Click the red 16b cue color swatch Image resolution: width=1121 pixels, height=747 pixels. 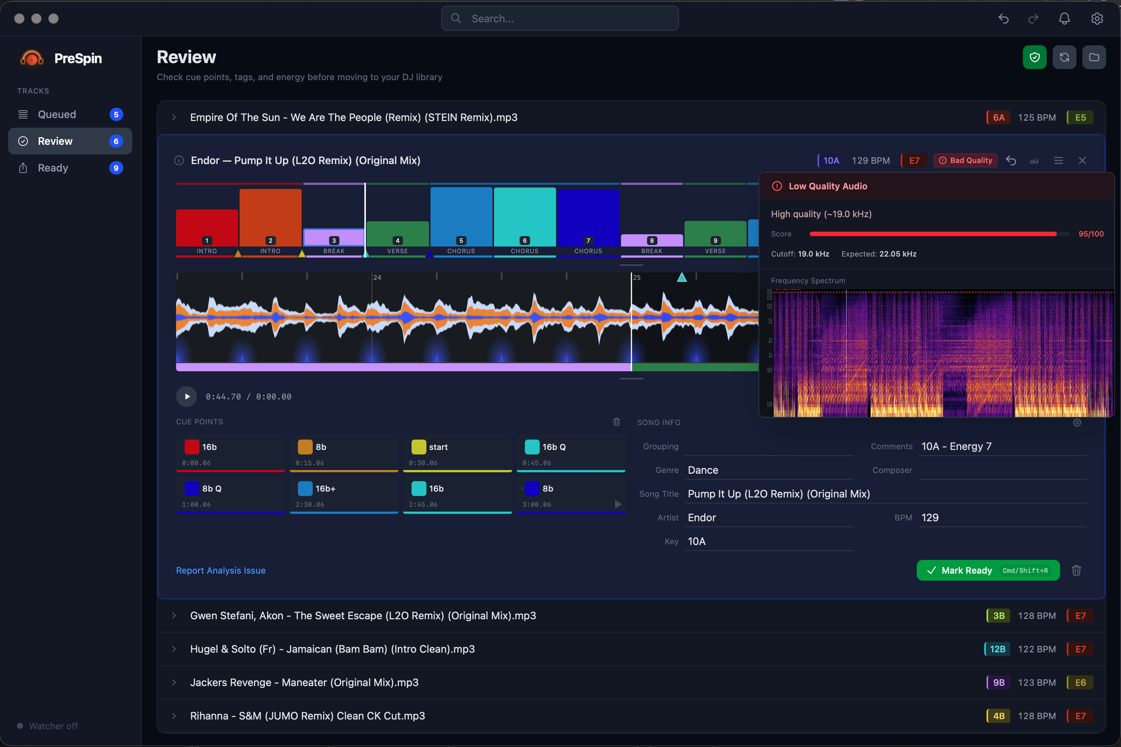pos(192,447)
